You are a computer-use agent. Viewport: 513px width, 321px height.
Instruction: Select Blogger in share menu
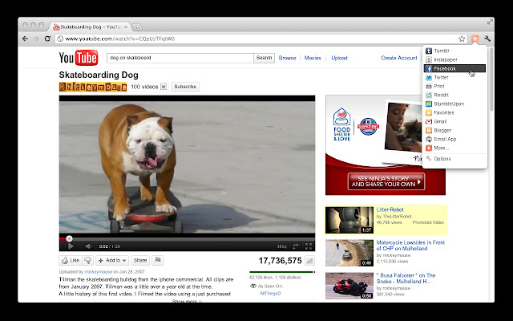pyautogui.click(x=454, y=130)
